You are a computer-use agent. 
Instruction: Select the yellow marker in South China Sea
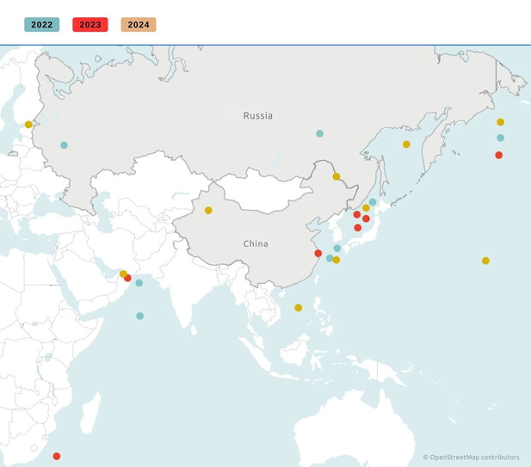tap(298, 307)
